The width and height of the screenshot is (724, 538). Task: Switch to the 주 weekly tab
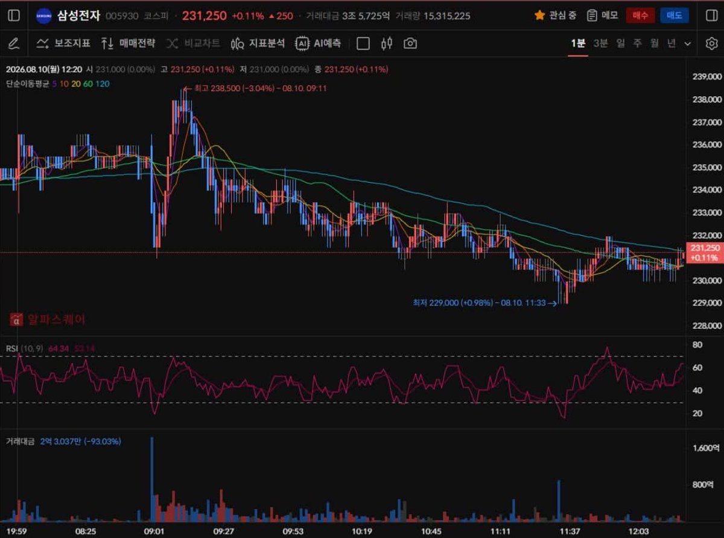point(637,43)
